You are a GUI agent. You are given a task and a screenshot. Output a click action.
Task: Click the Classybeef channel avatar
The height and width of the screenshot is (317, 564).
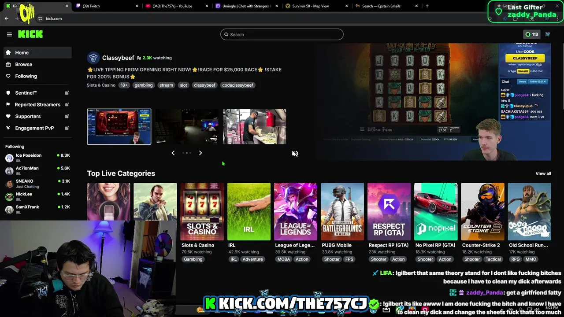(x=93, y=58)
